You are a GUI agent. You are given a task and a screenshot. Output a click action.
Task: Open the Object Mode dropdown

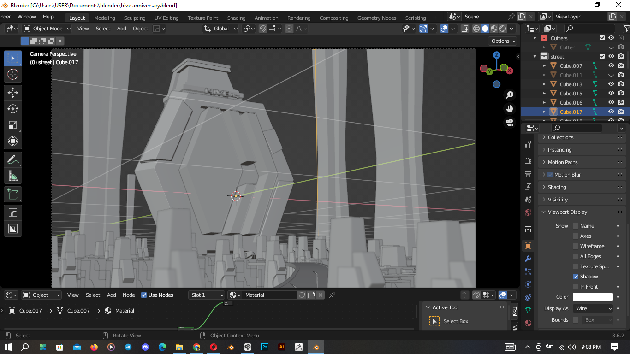pyautogui.click(x=47, y=29)
